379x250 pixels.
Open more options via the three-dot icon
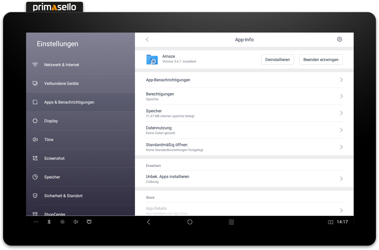[36, 222]
